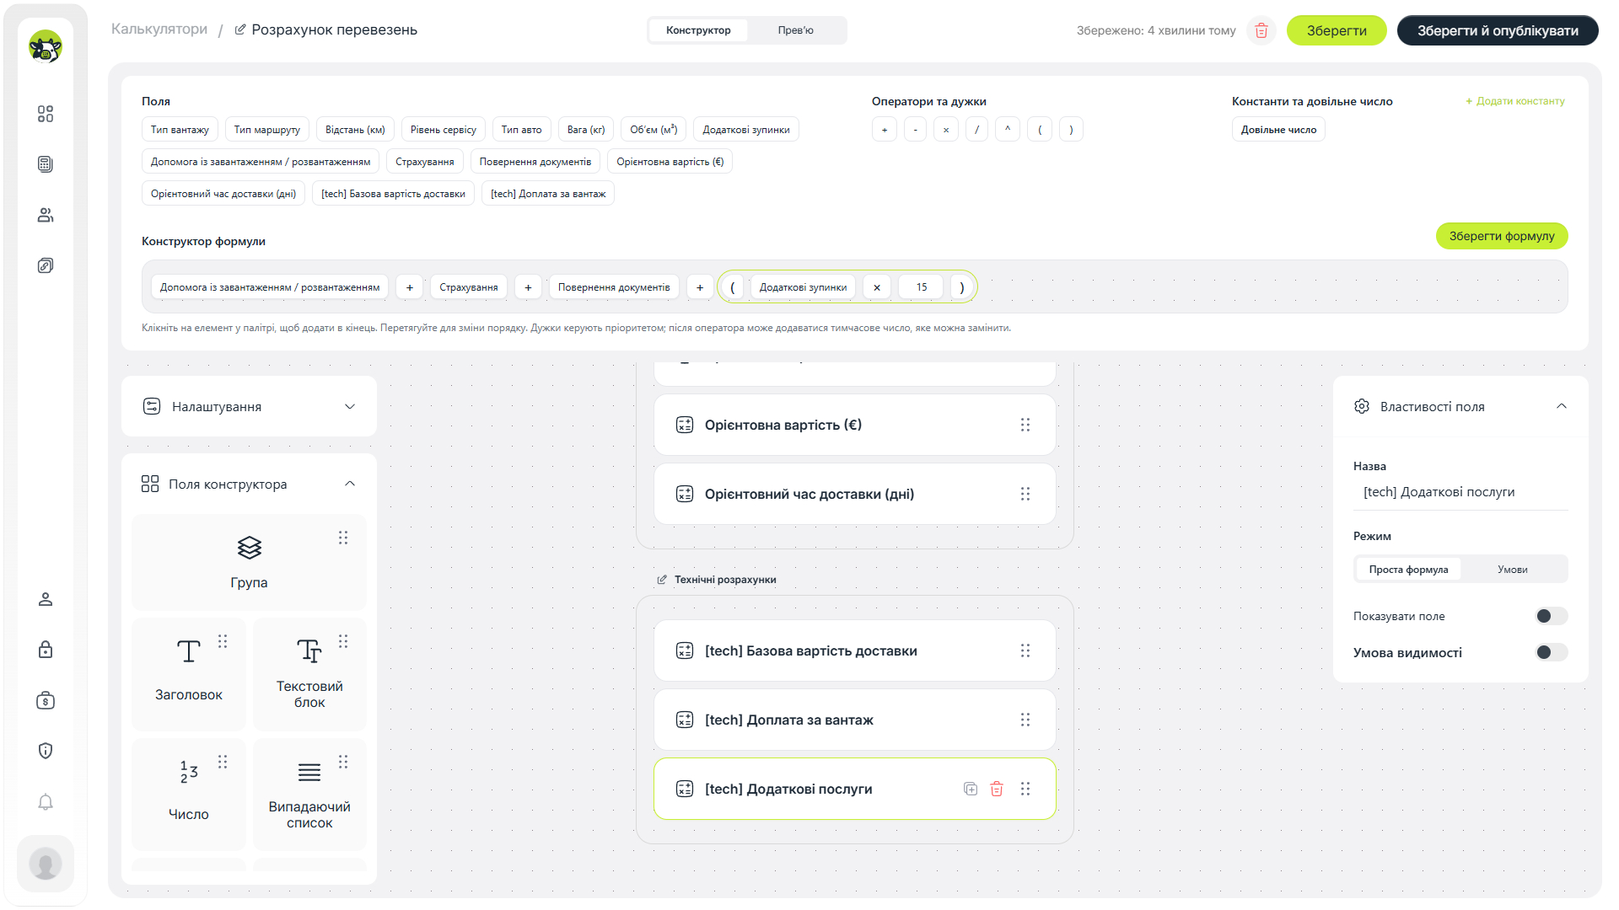1619x910 pixels.
Task: Open the calculator icon in left sidebar
Action: [46, 164]
